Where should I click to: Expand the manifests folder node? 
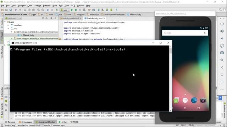coord(8,25)
